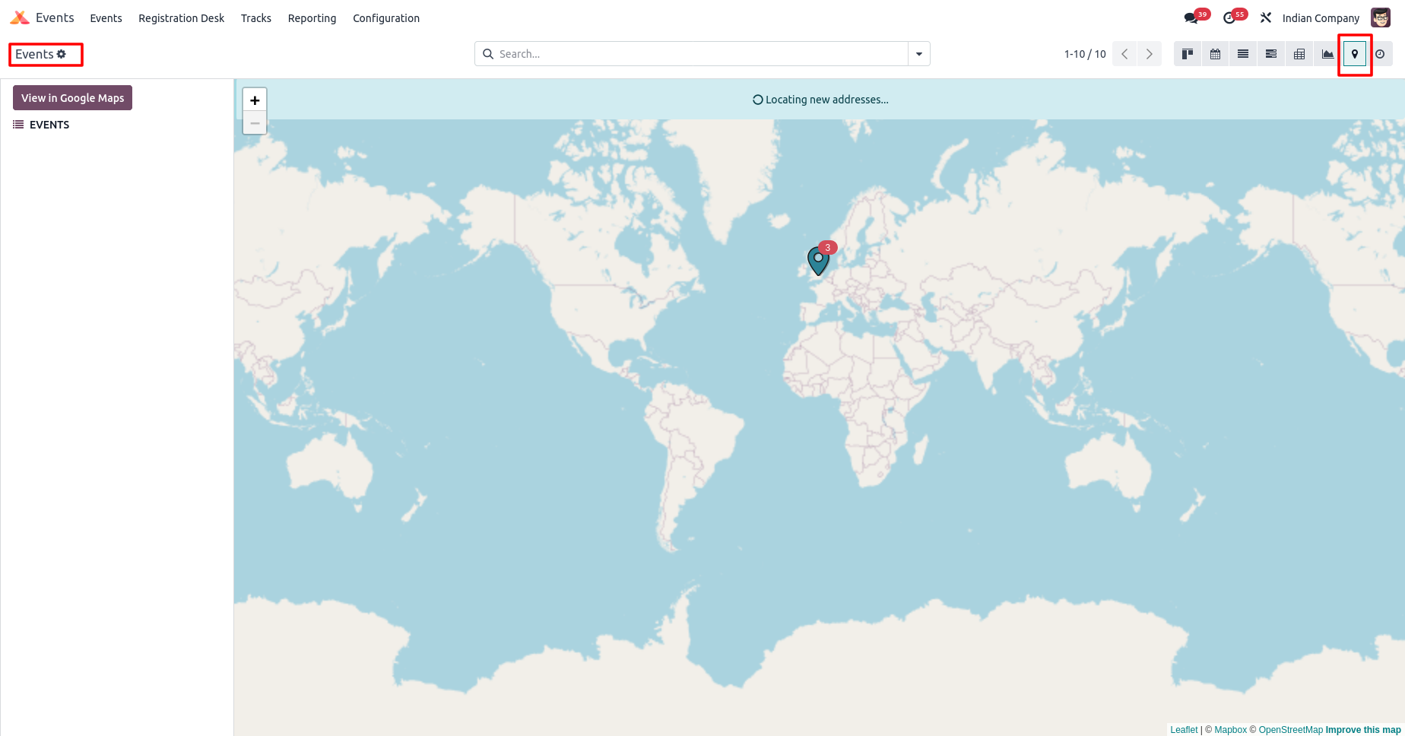This screenshot has width=1405, height=736.
Task: Go to previous page of records
Action: pos(1124,54)
